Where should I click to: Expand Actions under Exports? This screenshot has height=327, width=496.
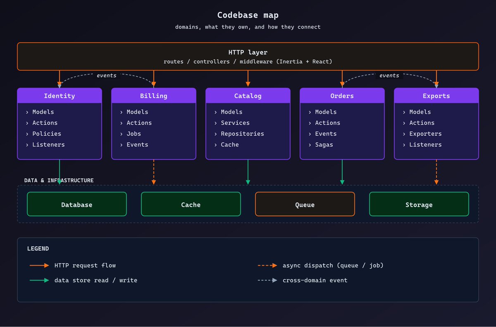(x=418, y=122)
